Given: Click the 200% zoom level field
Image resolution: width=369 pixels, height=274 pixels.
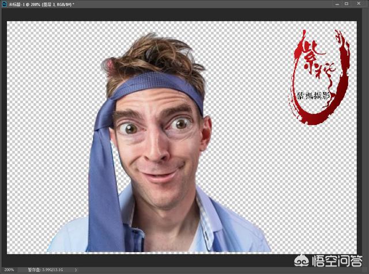Looking at the screenshot, I should pyautogui.click(x=10, y=269).
